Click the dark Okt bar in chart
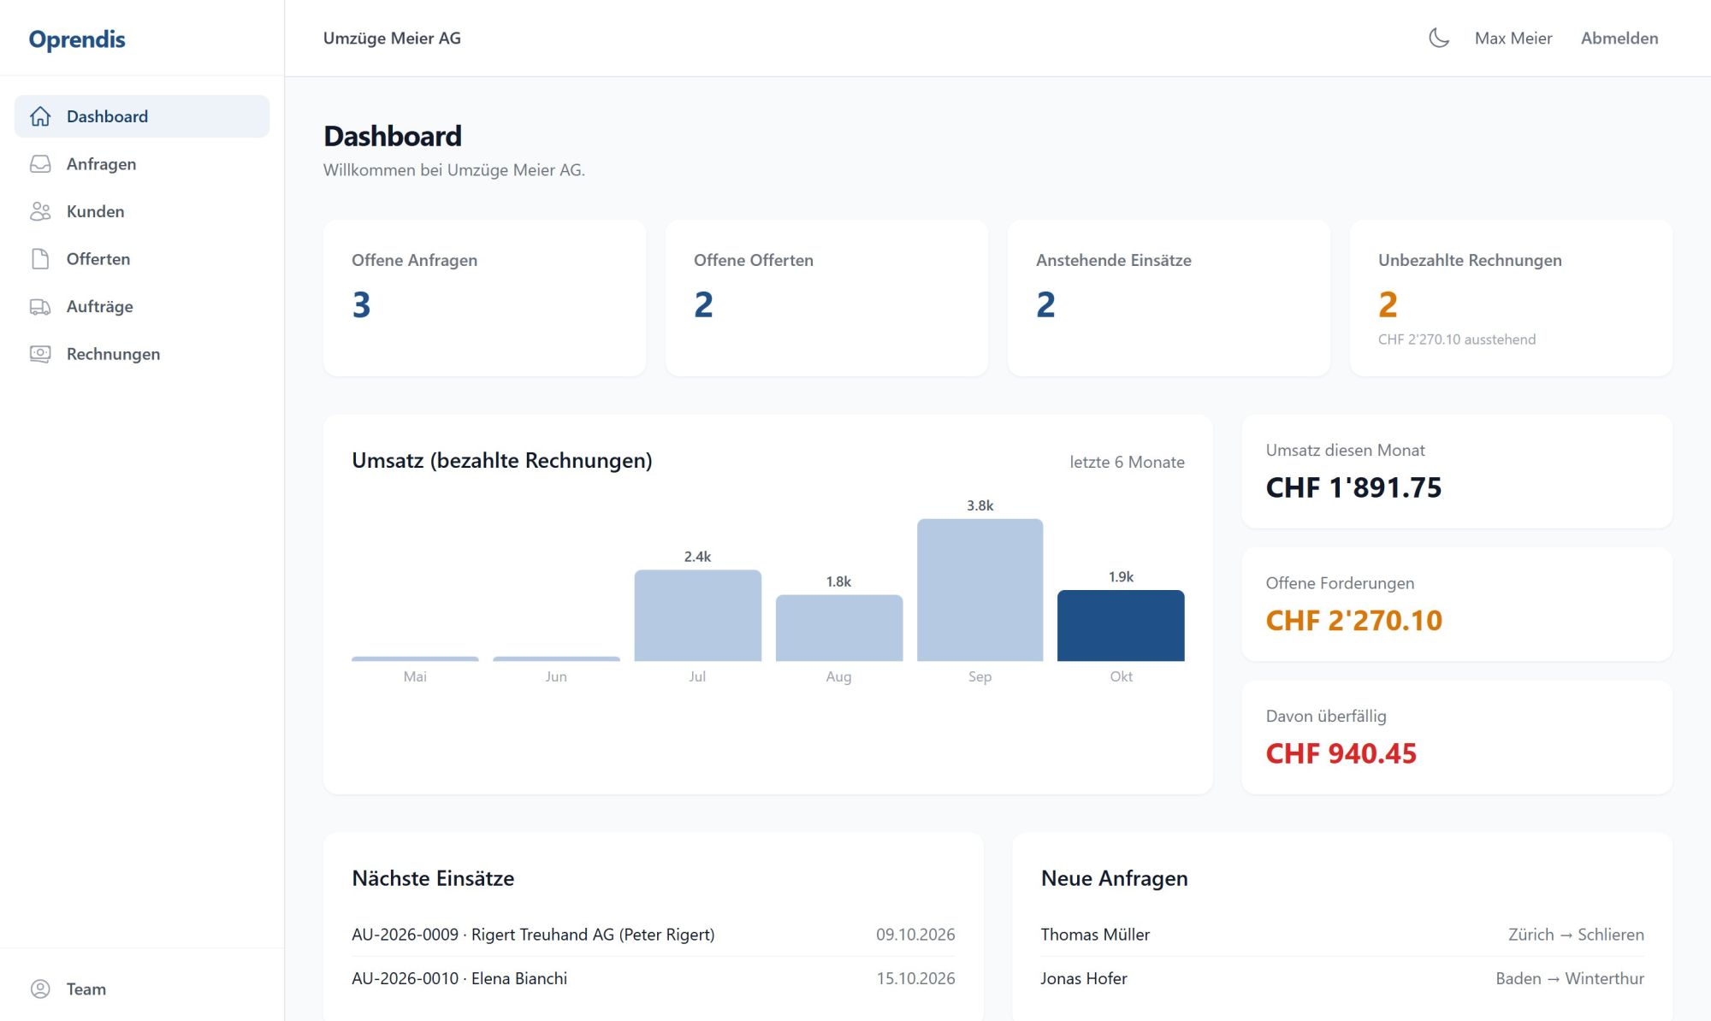This screenshot has width=1711, height=1021. pos(1121,625)
